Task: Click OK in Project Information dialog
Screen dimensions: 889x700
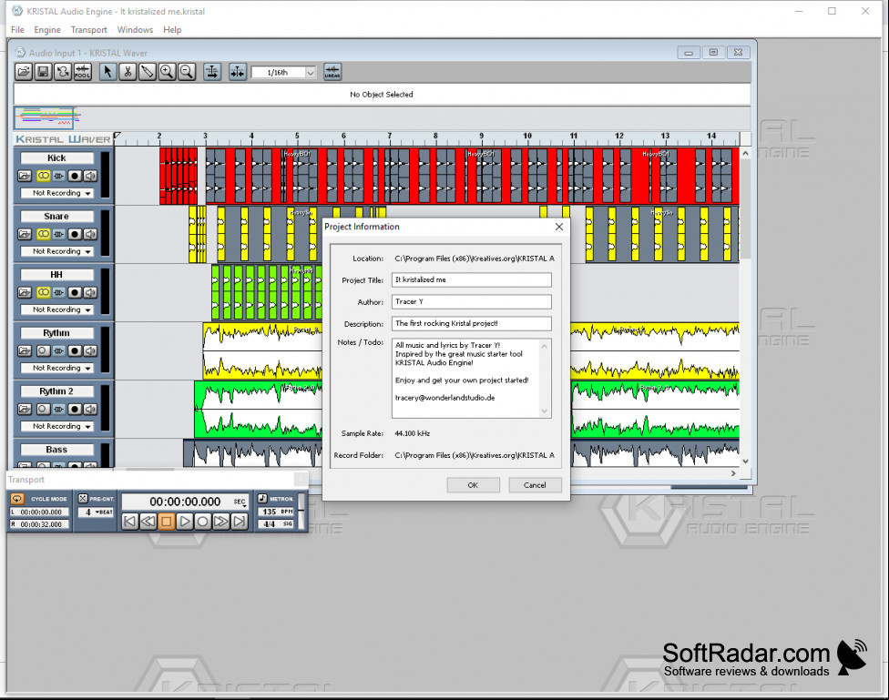Action: pyautogui.click(x=473, y=485)
